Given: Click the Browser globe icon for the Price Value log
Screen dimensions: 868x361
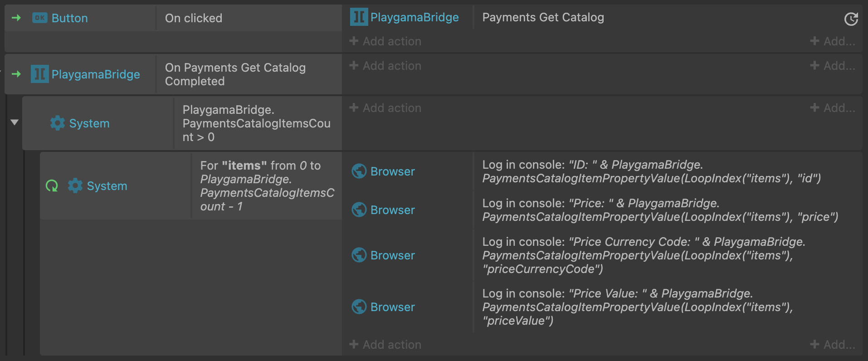Looking at the screenshot, I should tap(359, 307).
